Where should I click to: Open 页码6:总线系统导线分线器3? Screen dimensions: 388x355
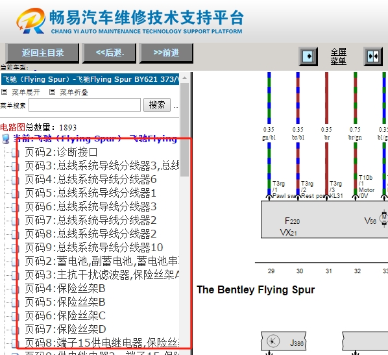pyautogui.click(x=91, y=207)
